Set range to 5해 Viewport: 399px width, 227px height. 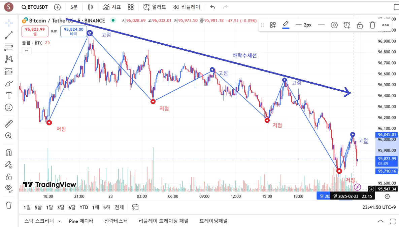107,208
